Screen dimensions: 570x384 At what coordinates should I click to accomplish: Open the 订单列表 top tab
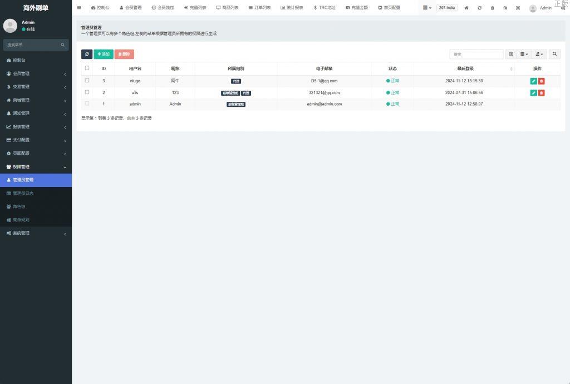pyautogui.click(x=259, y=8)
